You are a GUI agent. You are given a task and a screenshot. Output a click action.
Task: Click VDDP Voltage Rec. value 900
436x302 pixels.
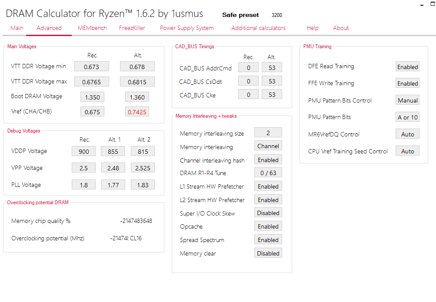(x=84, y=151)
